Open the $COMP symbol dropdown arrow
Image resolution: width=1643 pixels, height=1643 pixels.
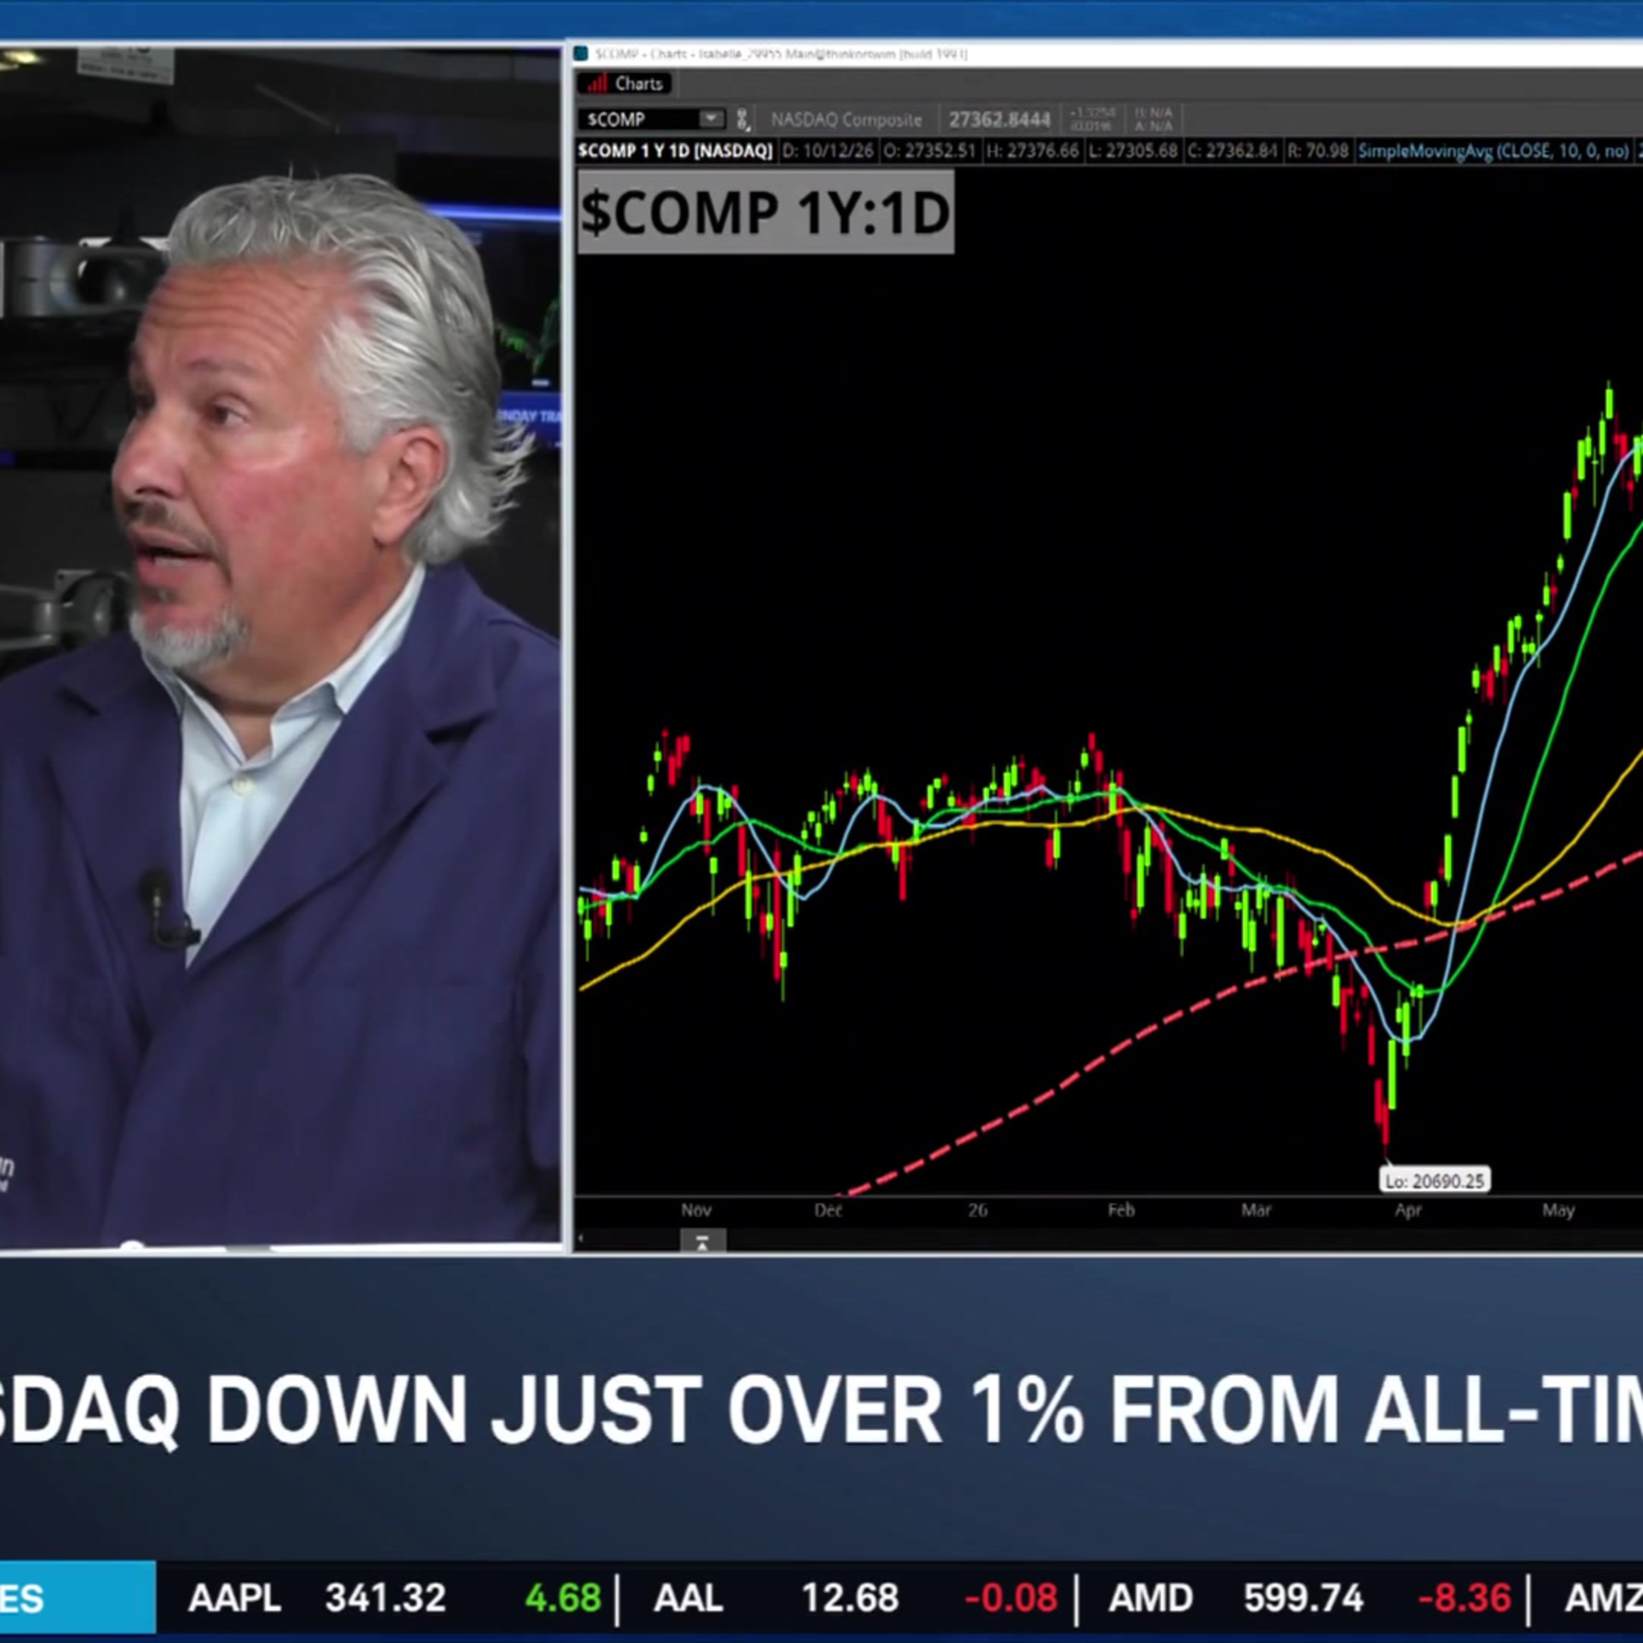(711, 119)
